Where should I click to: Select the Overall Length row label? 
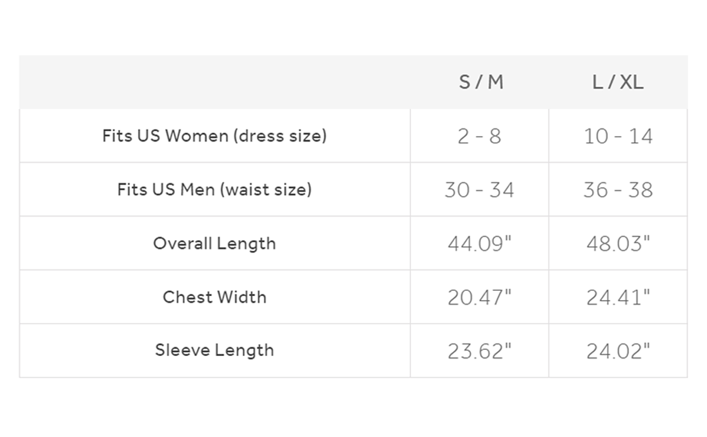214,243
